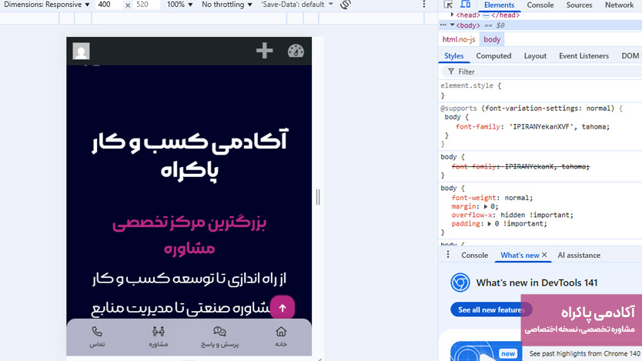Click the user avatar icon in site header

click(x=81, y=51)
